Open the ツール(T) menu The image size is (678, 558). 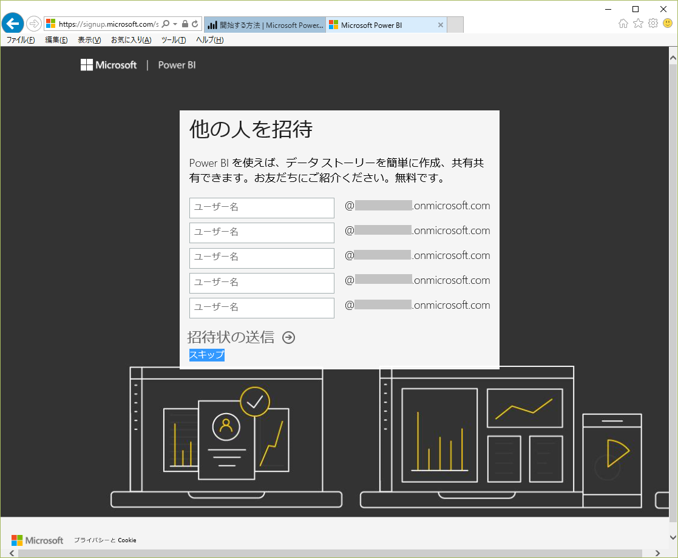pos(174,40)
